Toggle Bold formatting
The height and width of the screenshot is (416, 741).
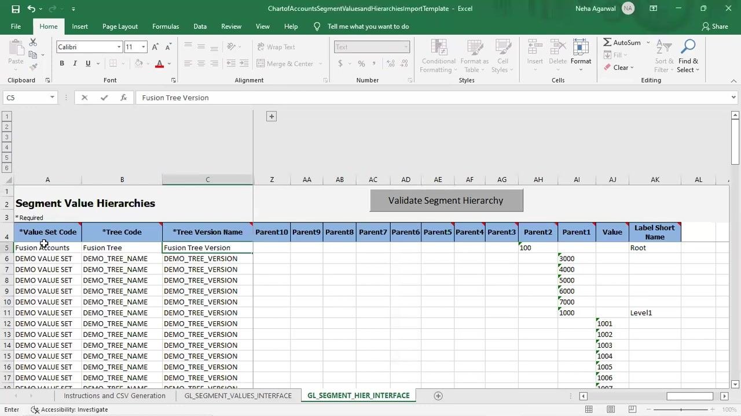click(62, 64)
